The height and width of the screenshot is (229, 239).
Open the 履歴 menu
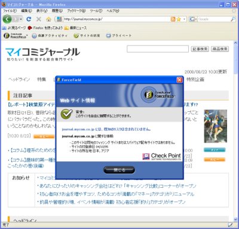[57, 11]
